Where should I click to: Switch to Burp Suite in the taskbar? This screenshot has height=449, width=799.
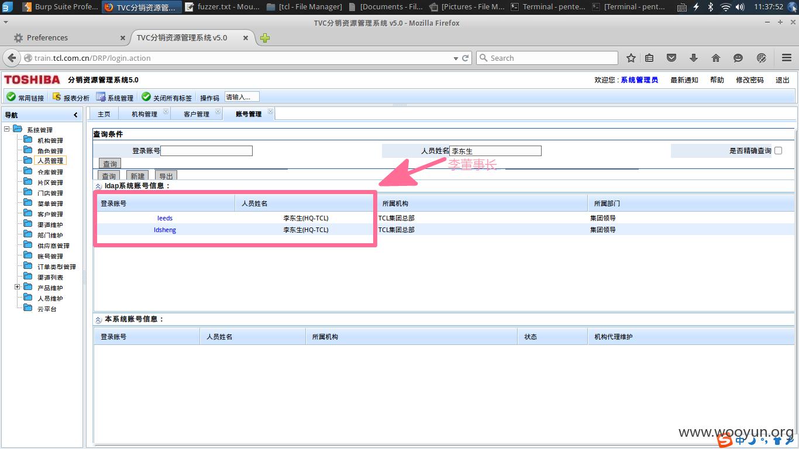pos(60,7)
